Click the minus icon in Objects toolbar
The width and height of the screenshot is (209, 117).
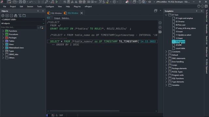coord(11,16)
